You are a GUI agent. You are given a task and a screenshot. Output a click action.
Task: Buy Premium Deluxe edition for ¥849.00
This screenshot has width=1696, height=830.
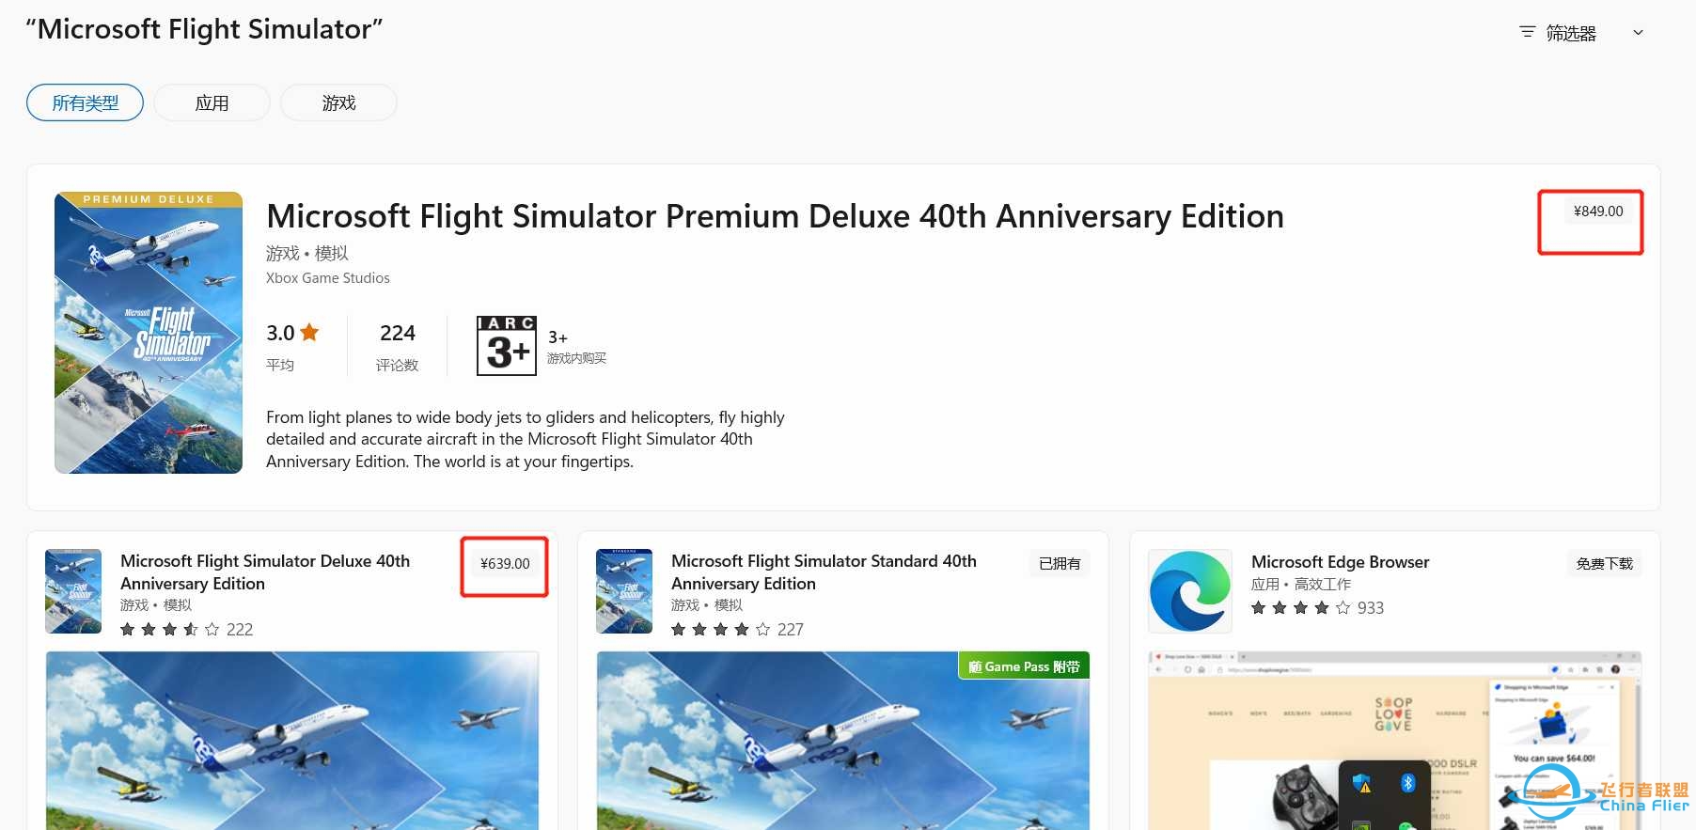click(x=1598, y=211)
